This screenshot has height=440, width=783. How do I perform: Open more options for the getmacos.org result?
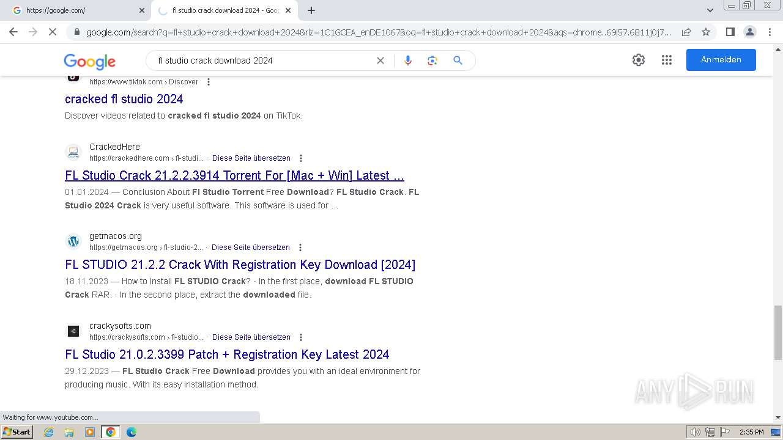tap(300, 248)
